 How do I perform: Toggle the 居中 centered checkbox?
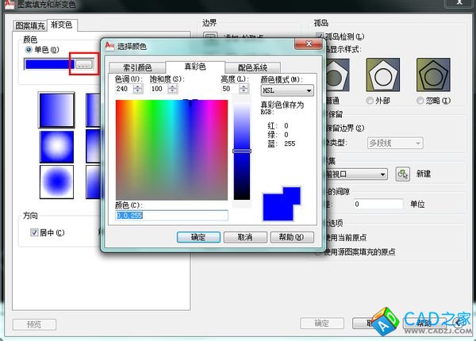[x=34, y=232]
